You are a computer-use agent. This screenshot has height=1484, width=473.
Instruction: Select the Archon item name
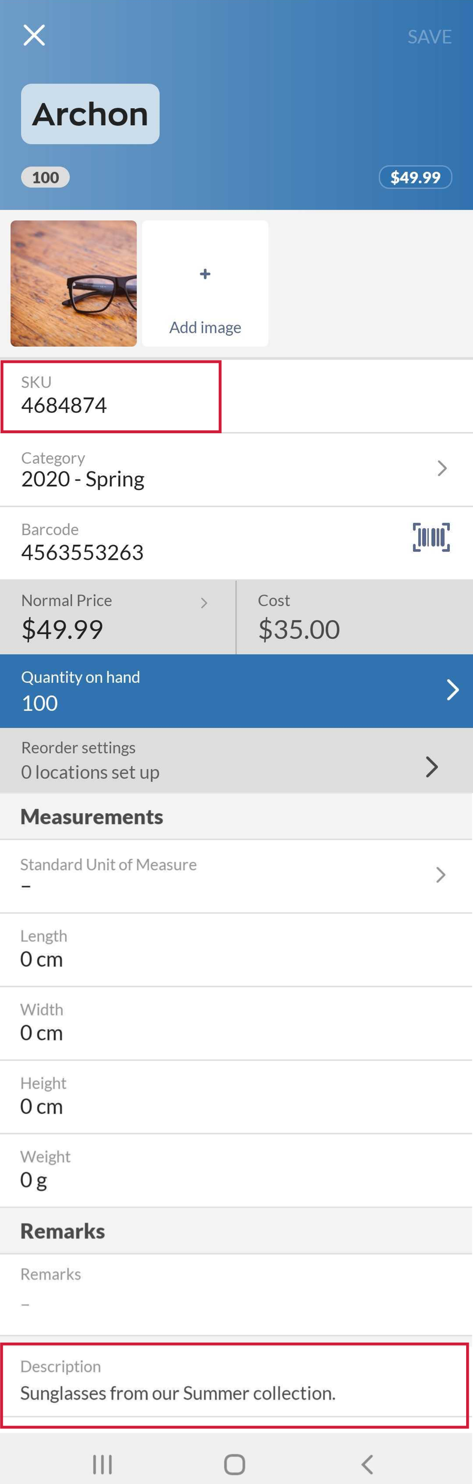point(90,114)
